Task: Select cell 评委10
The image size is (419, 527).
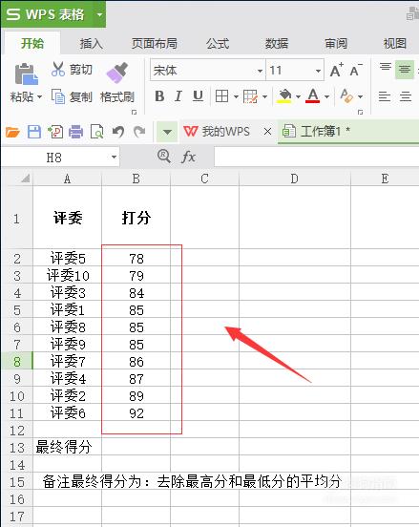Action: [x=68, y=276]
